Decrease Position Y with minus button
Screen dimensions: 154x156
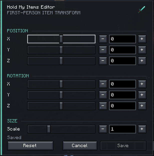[x=103, y=50]
